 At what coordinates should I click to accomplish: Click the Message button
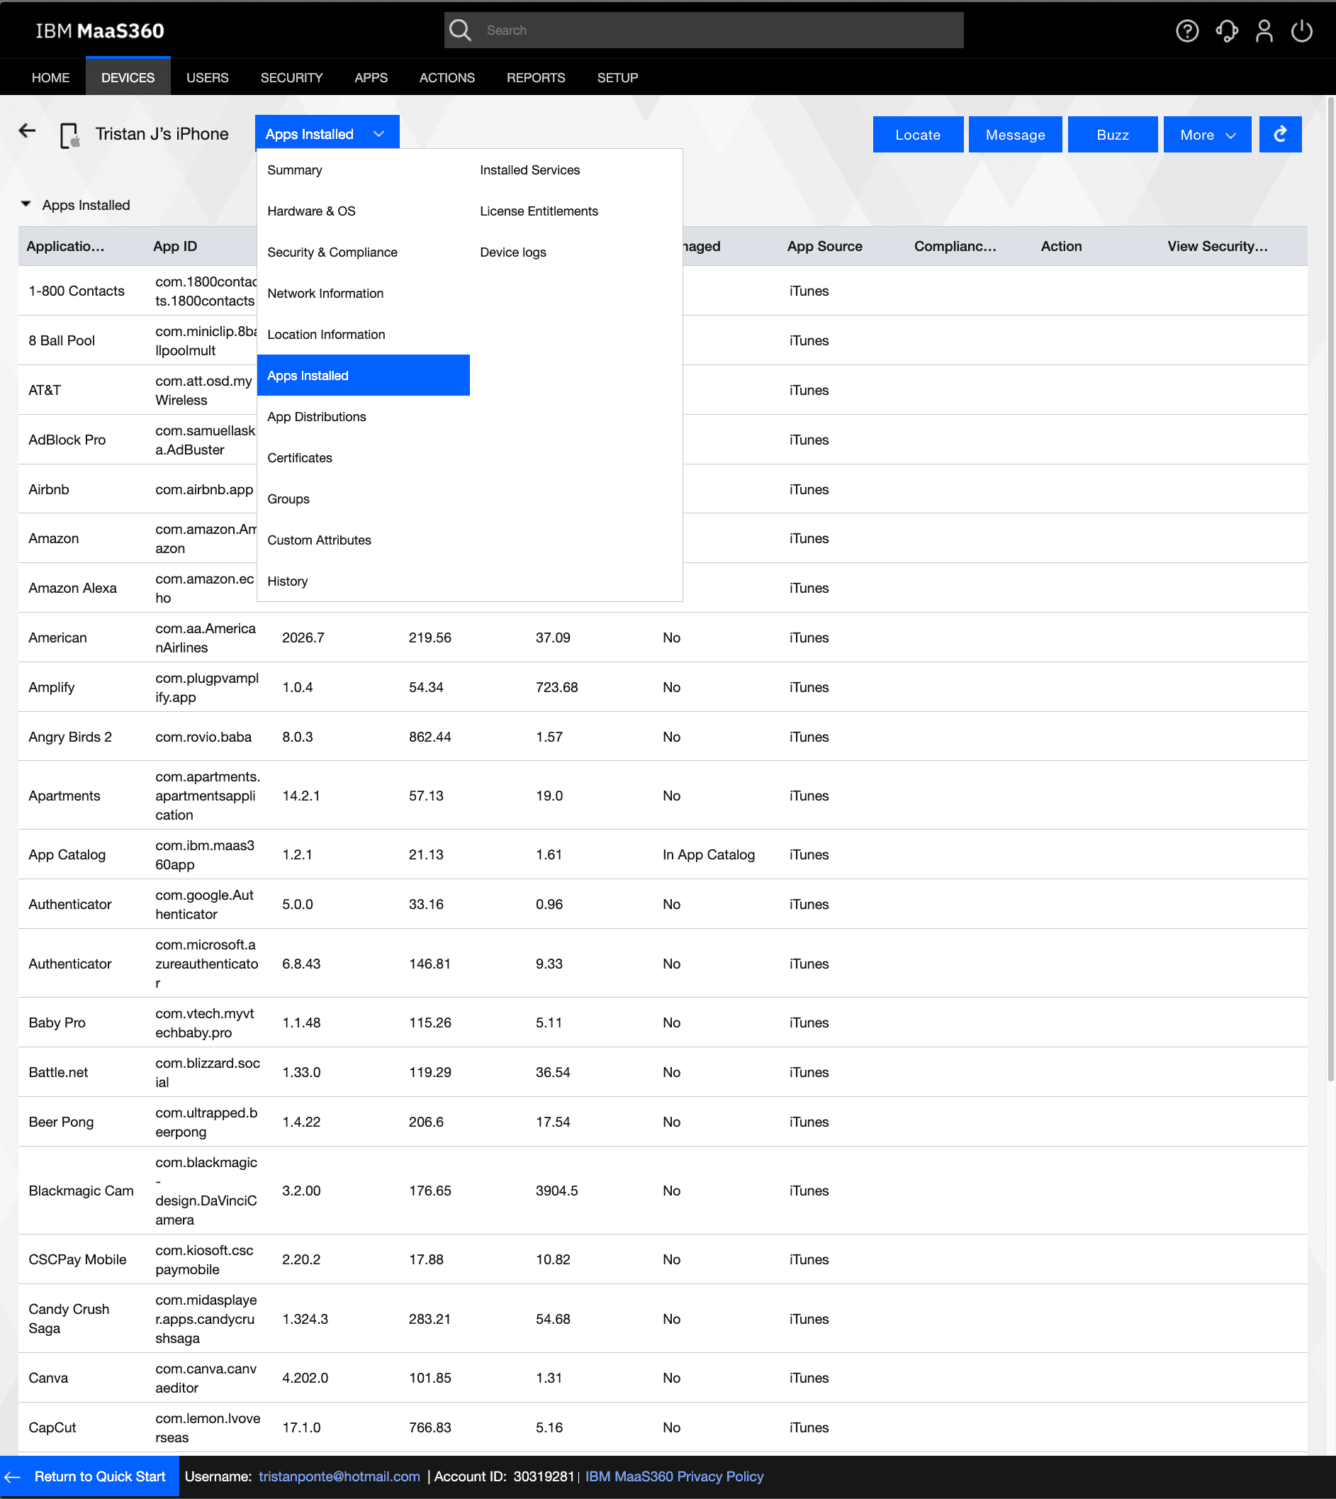click(x=1015, y=135)
